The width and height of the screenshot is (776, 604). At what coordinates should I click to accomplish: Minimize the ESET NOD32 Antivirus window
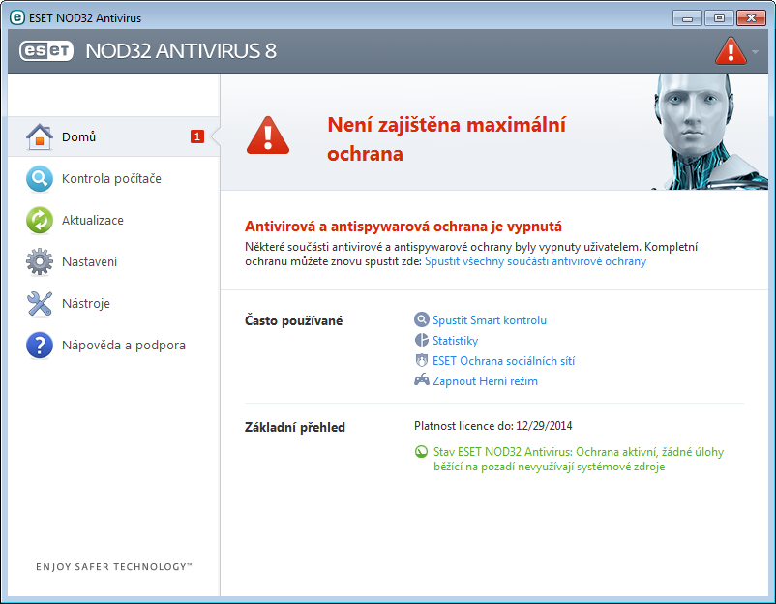click(687, 18)
